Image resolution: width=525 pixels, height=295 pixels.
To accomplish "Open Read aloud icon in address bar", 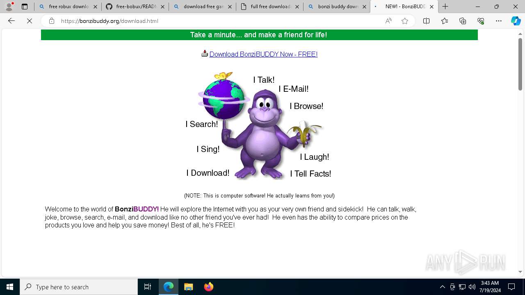I will (388, 21).
